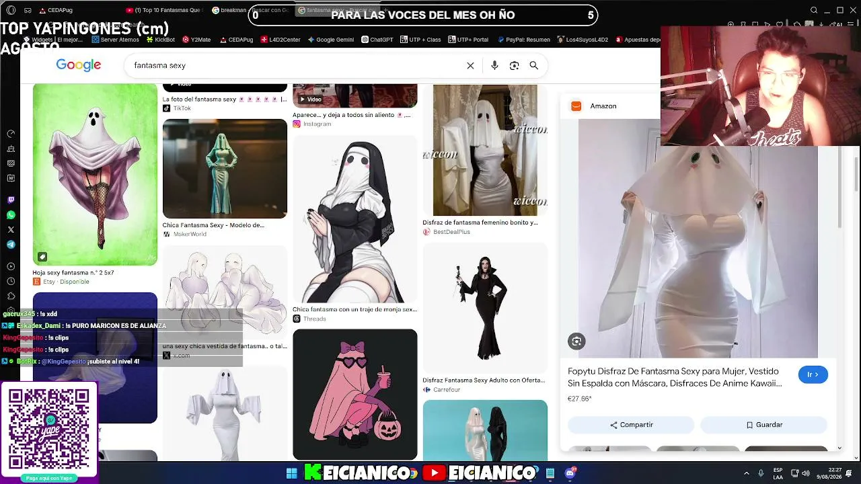
Task: Switch to the breakman search tab
Action: pos(250,10)
